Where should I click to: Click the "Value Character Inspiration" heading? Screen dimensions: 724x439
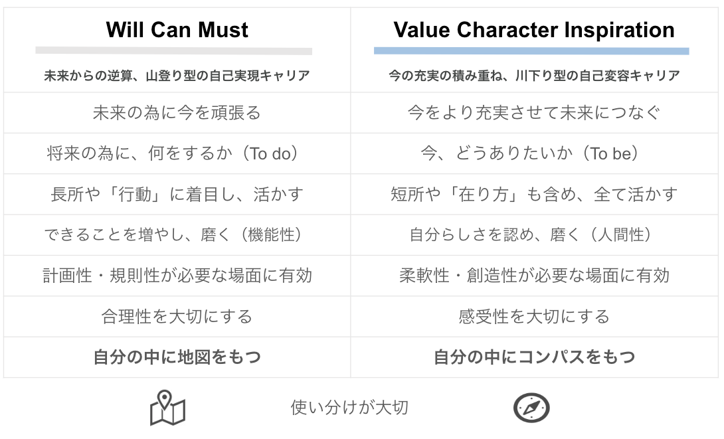pyautogui.click(x=533, y=30)
